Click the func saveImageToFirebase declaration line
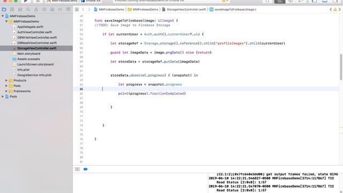The width and height of the screenshot is (343, 193). [x=136, y=20]
